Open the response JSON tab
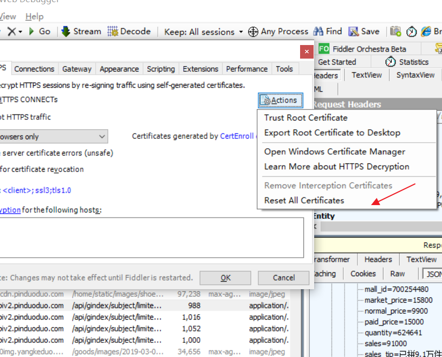The width and height of the screenshot is (442, 357). 432,273
